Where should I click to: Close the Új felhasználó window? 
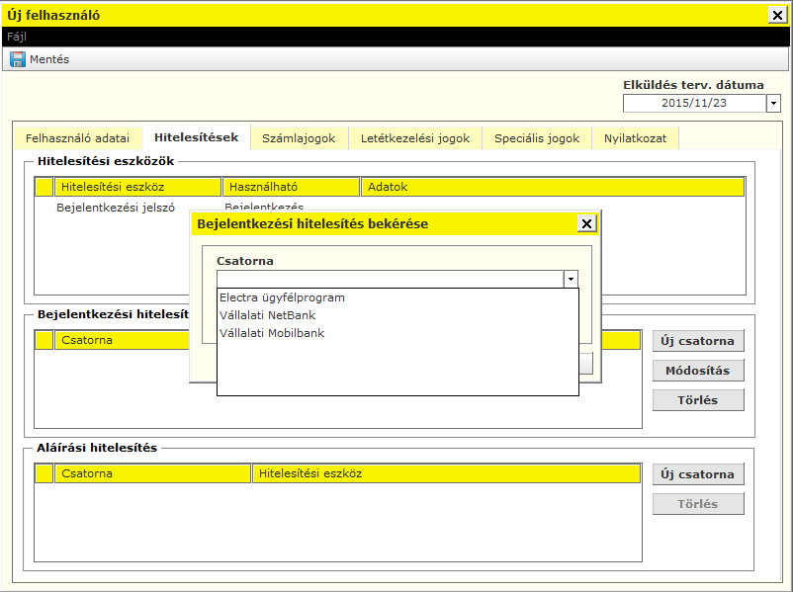[777, 15]
